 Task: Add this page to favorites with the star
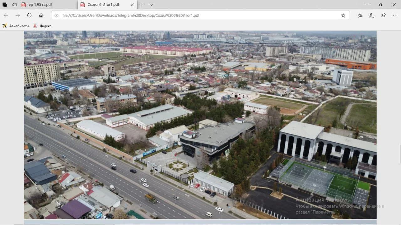[x=343, y=15]
